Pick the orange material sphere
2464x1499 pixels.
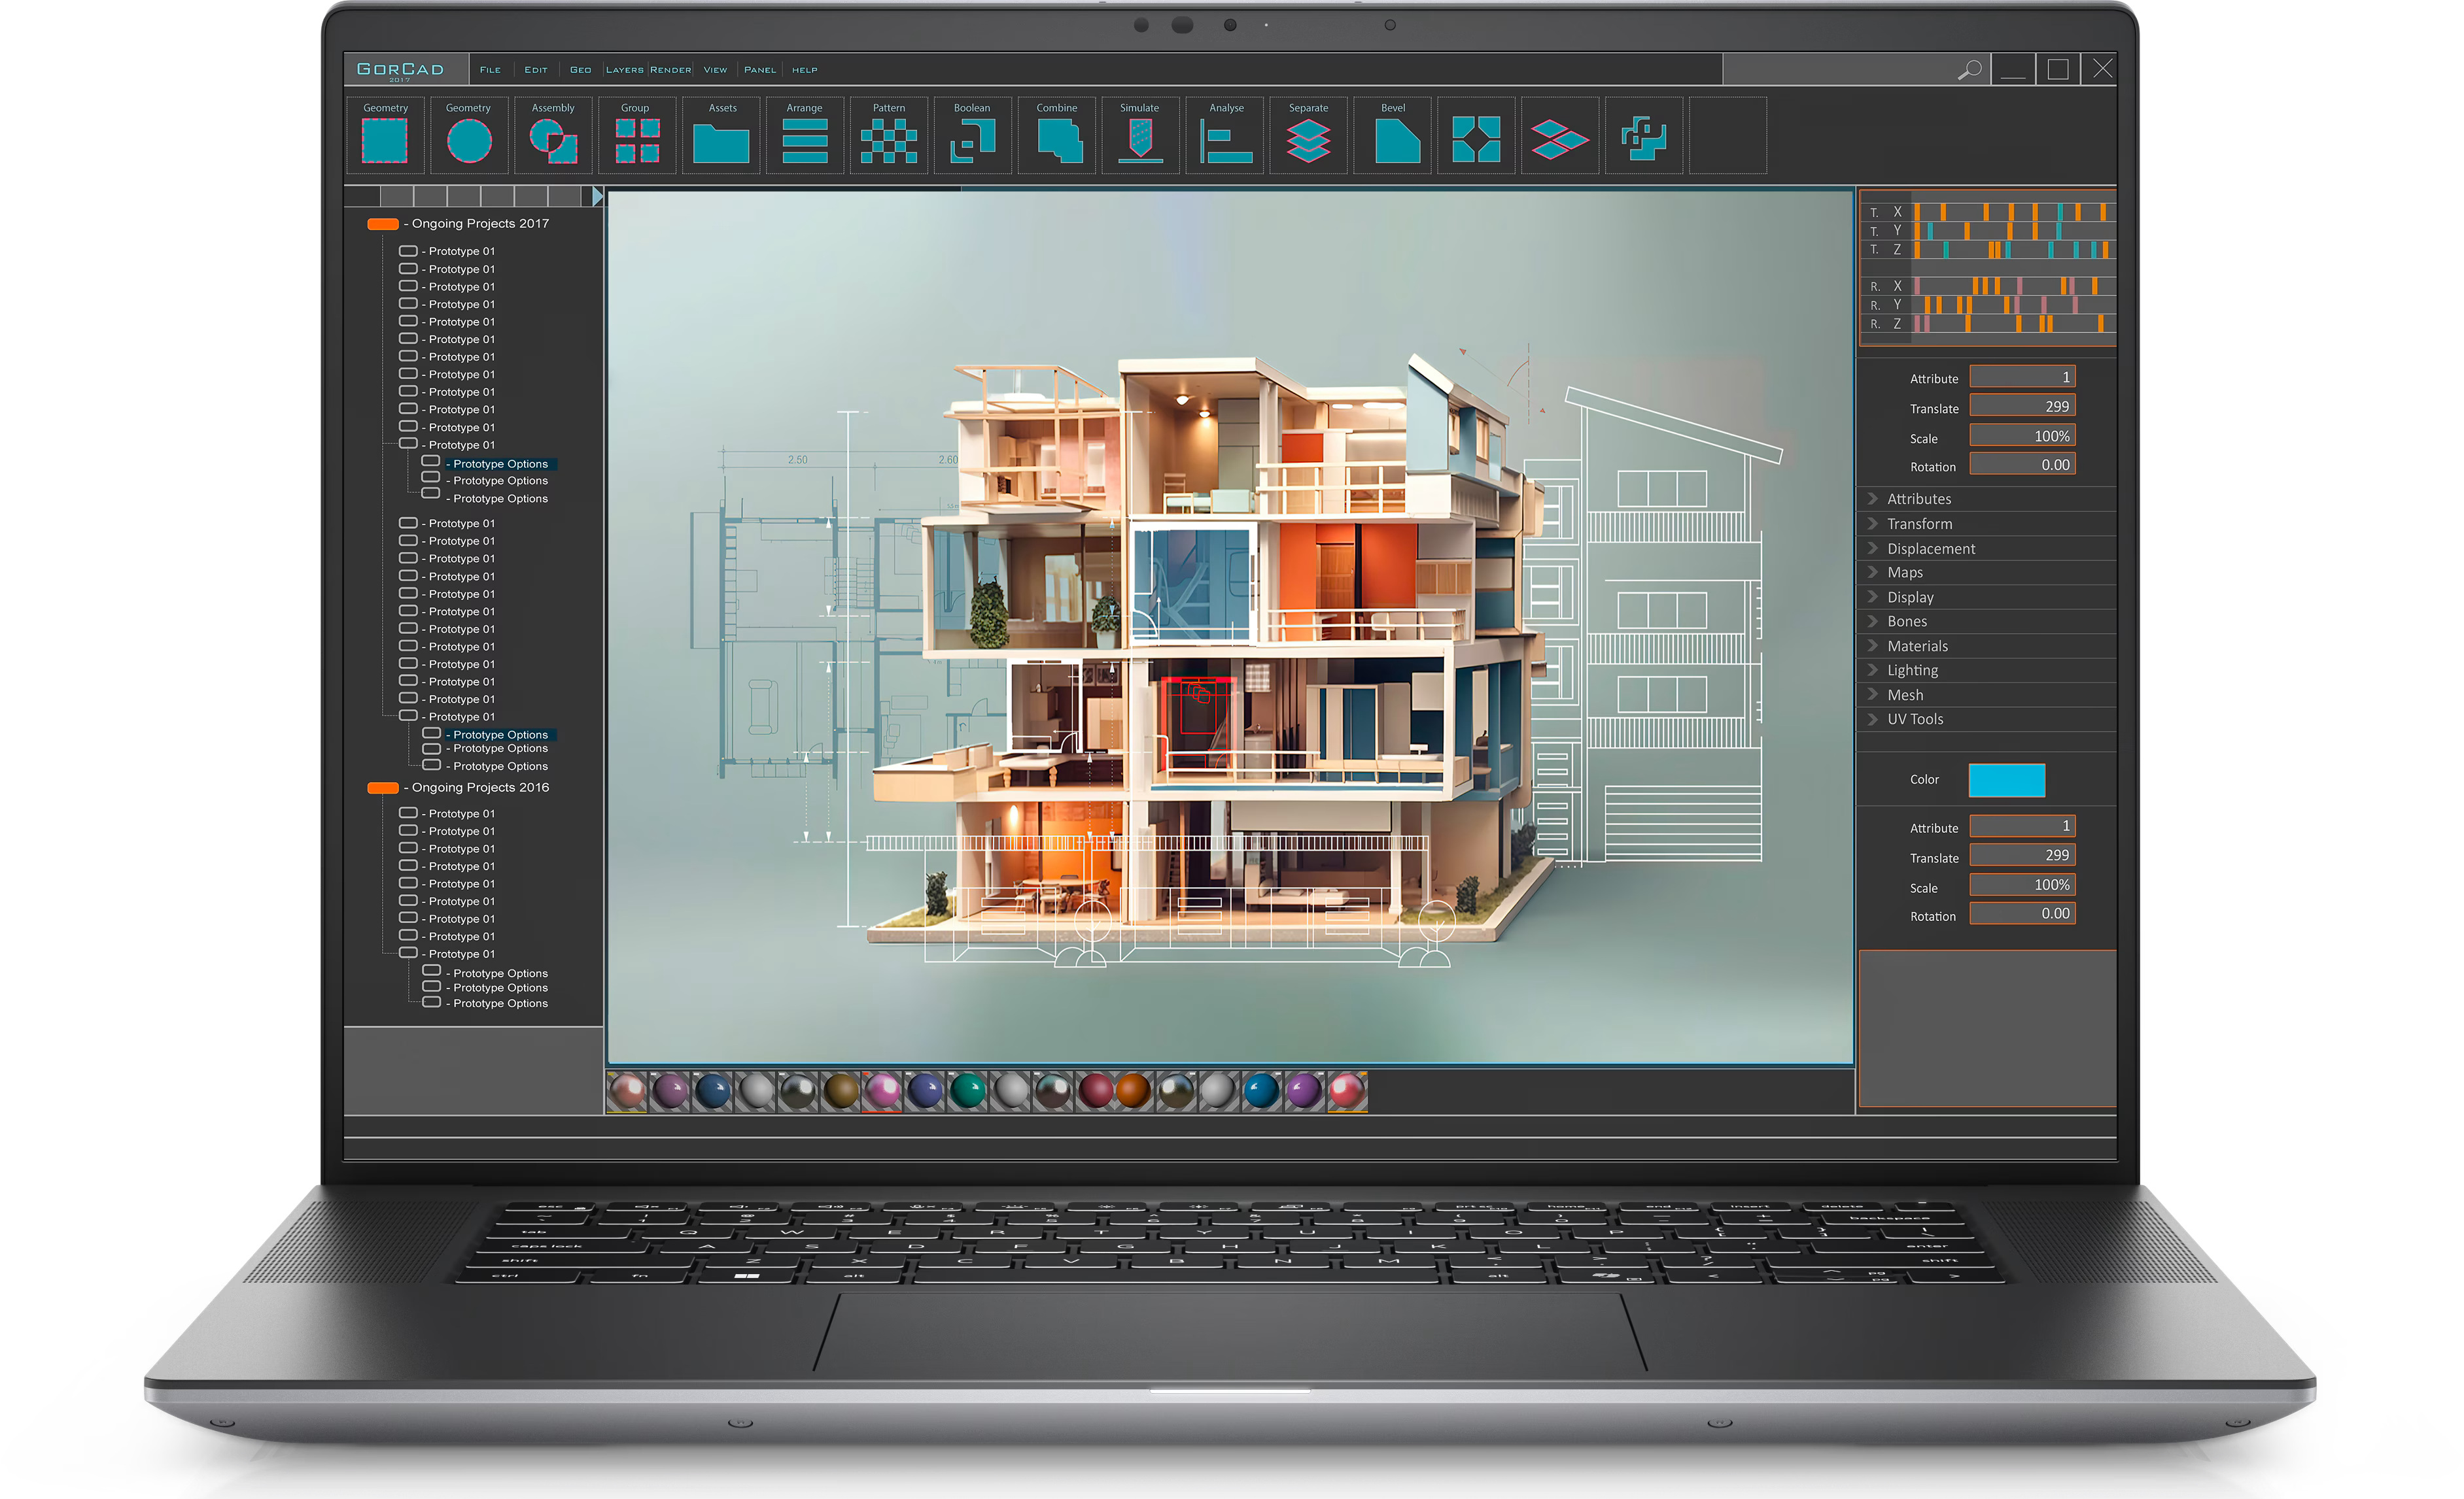[1133, 1091]
